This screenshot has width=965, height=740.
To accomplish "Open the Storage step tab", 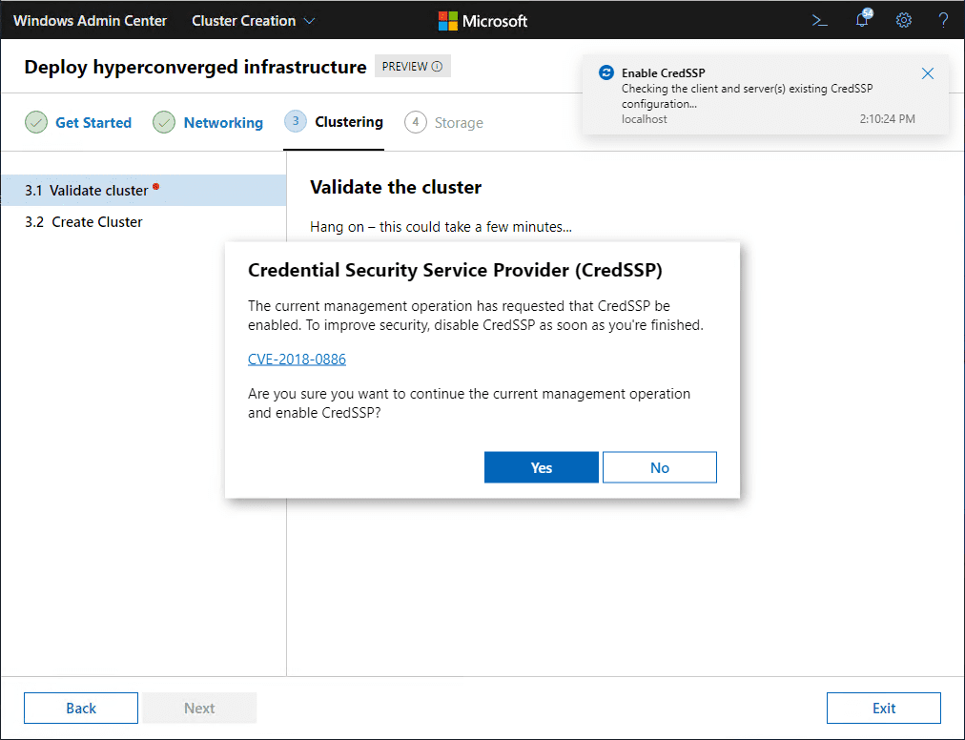I will [x=458, y=123].
